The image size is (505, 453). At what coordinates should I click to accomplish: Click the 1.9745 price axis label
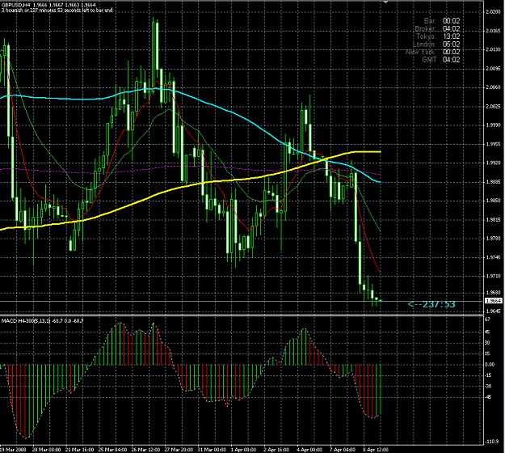pos(493,257)
